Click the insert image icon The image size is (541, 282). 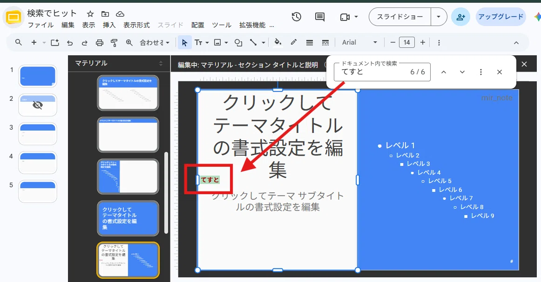(x=217, y=42)
